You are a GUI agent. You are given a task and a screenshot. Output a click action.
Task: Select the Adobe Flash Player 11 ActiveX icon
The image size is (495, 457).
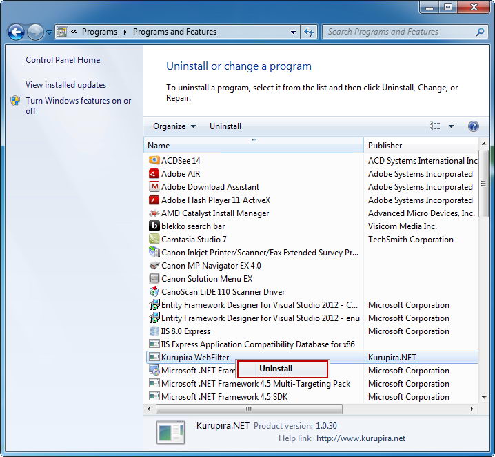pyautogui.click(x=154, y=200)
